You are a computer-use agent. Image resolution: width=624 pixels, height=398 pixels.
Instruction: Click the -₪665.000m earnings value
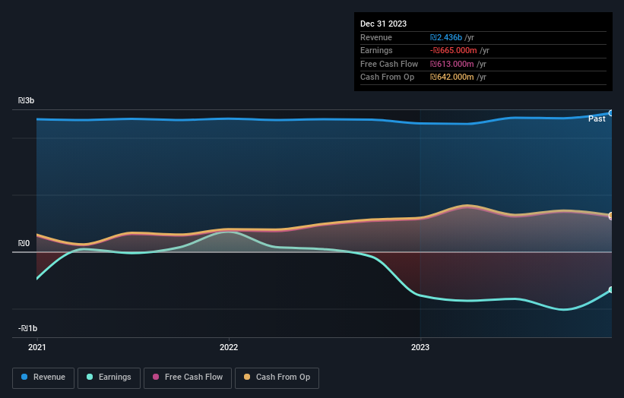453,50
